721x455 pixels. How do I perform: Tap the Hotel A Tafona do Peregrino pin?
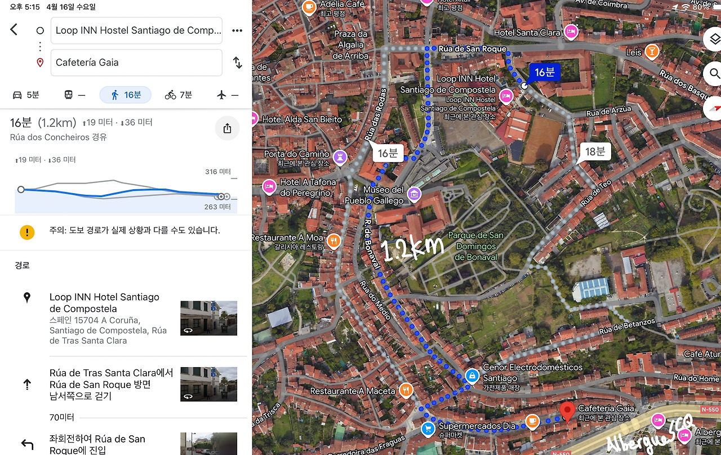[269, 186]
